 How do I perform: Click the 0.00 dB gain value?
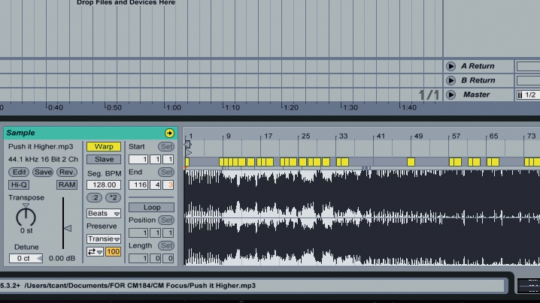62,258
